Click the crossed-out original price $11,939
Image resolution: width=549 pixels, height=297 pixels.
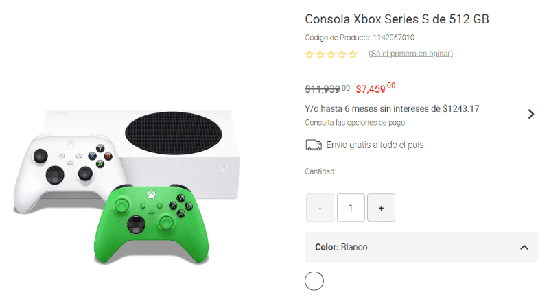pyautogui.click(x=327, y=88)
